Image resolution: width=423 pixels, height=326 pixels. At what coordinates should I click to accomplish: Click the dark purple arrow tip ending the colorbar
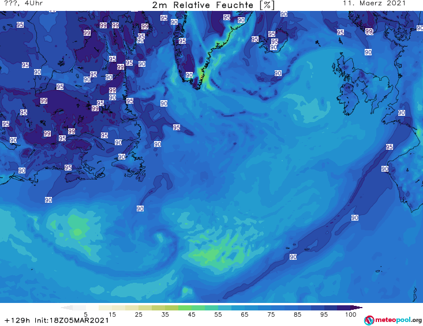(357, 308)
